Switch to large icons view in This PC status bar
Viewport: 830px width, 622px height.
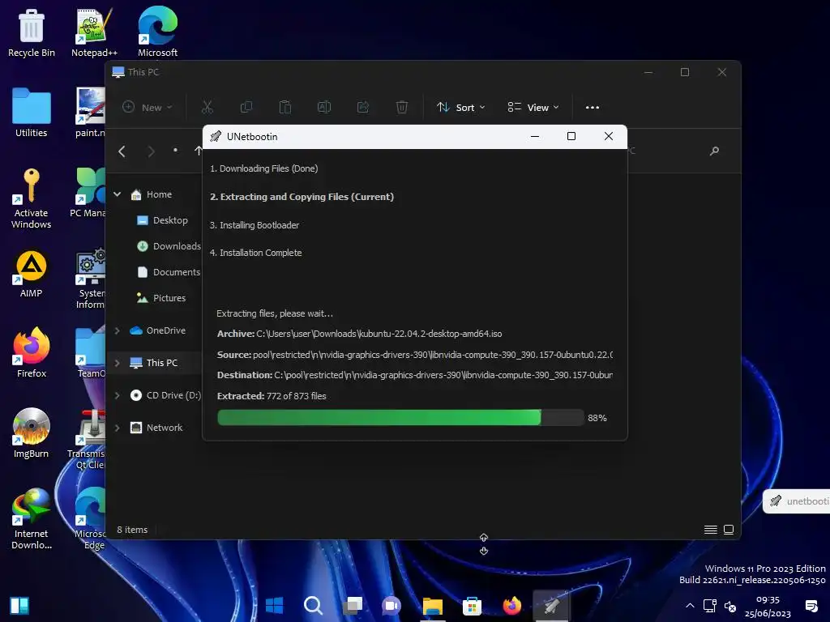coord(729,530)
